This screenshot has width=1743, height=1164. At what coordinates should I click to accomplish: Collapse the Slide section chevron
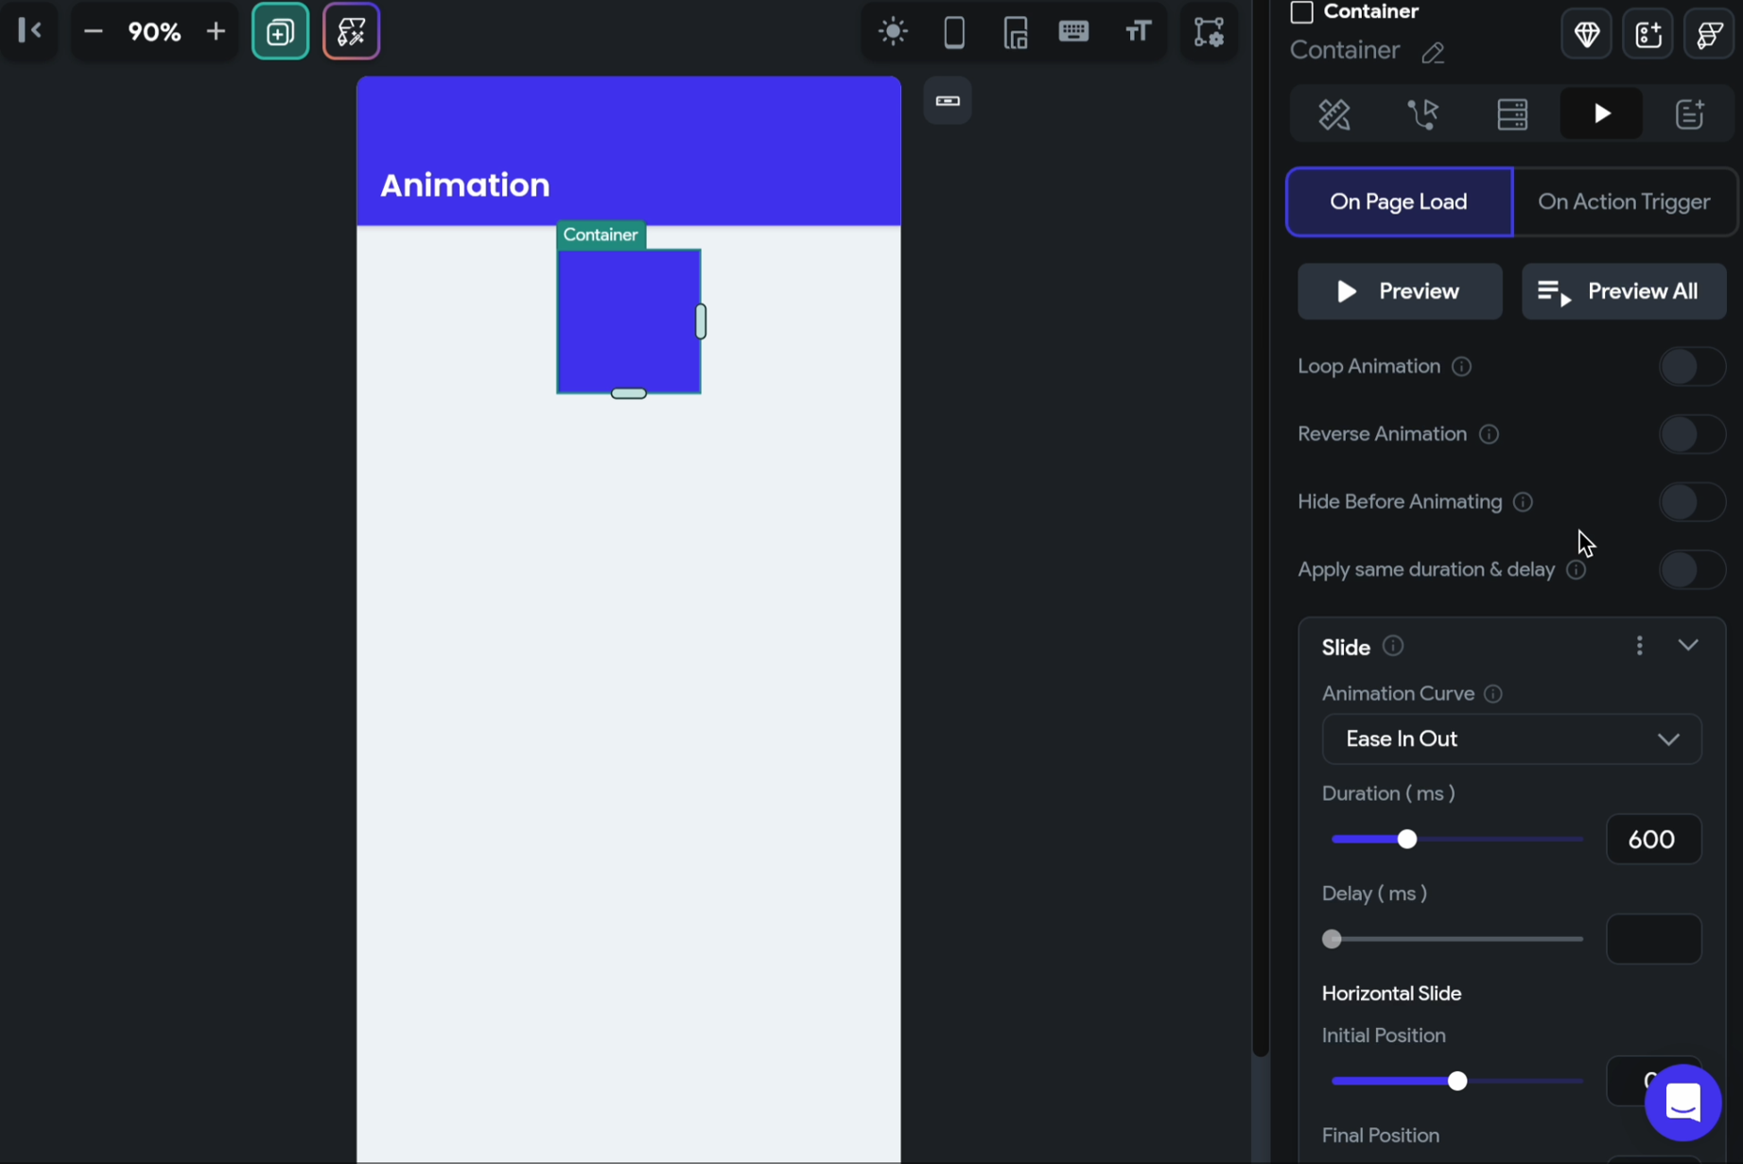click(x=1688, y=646)
